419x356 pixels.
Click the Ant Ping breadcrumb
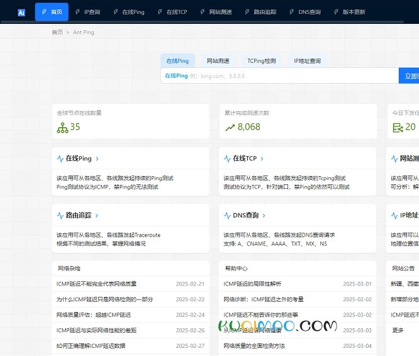coord(84,32)
